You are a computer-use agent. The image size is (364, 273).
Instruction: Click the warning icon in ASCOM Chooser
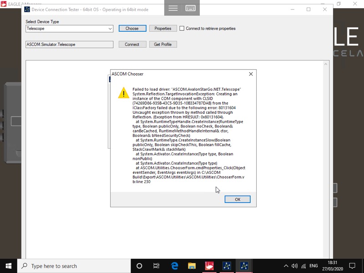(x=123, y=93)
